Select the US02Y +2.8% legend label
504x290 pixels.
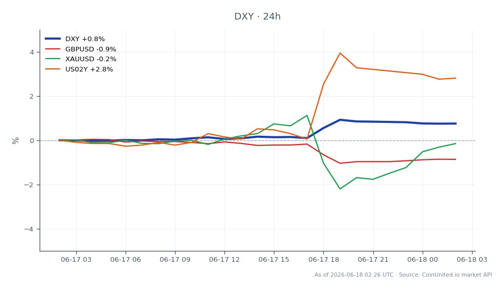click(x=89, y=69)
